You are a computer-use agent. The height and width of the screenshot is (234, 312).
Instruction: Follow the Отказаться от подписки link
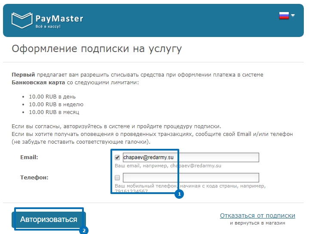click(257, 216)
